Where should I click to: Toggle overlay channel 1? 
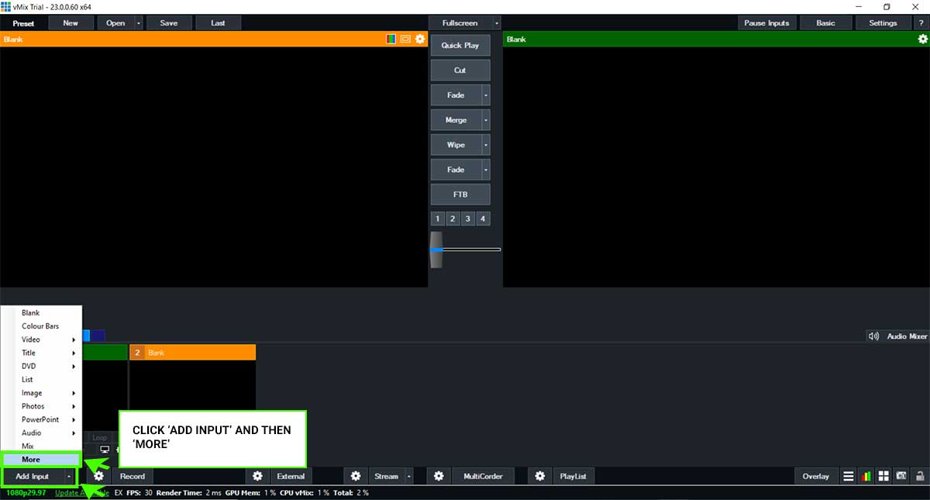(438, 219)
